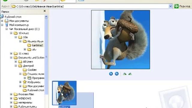
Task: Rotate image counterclockwise
Action: tap(130, 74)
